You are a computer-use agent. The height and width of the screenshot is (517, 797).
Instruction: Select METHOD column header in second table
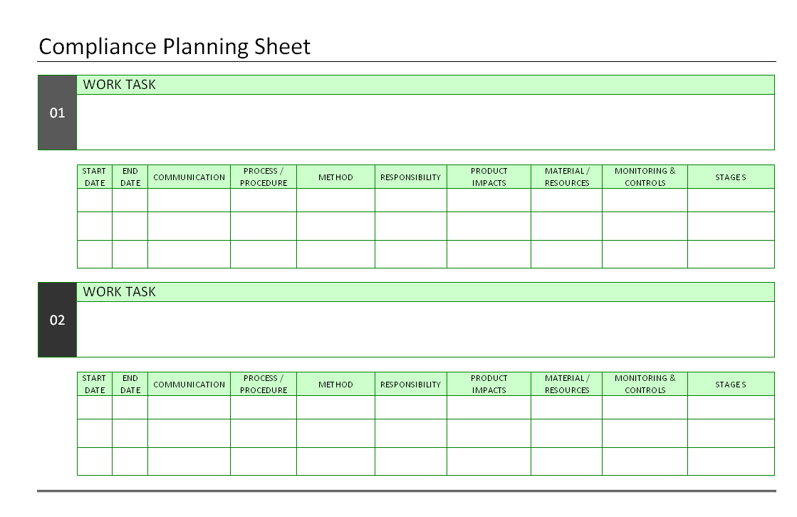coord(336,385)
